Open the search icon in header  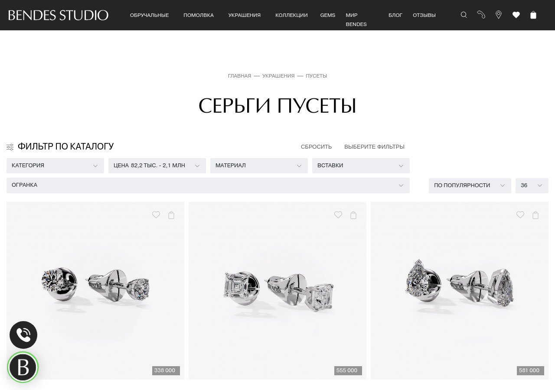(x=464, y=15)
